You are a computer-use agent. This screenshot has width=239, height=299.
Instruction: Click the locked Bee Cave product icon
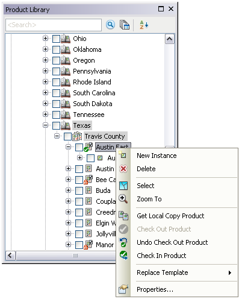[x=88, y=180]
